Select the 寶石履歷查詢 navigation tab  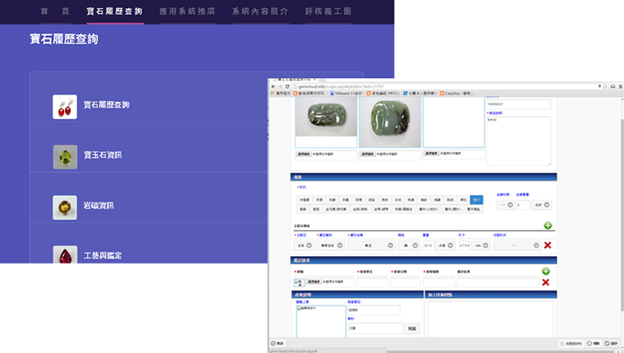pos(115,11)
